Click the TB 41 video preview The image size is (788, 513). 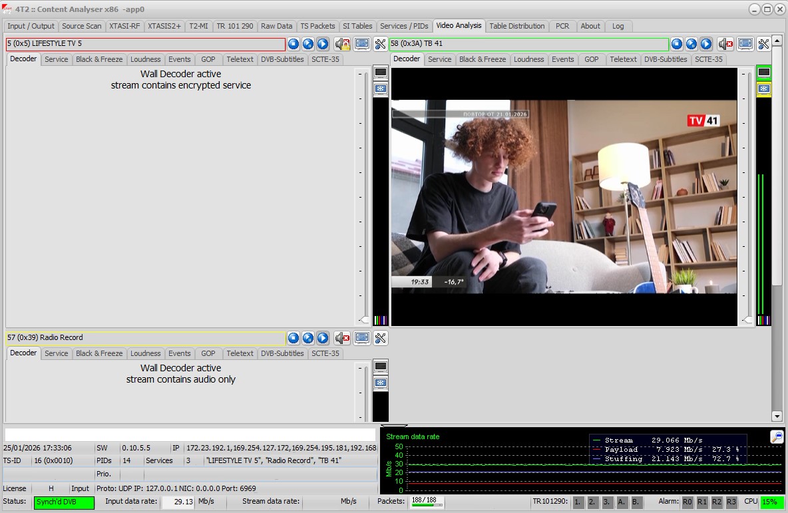pos(564,197)
